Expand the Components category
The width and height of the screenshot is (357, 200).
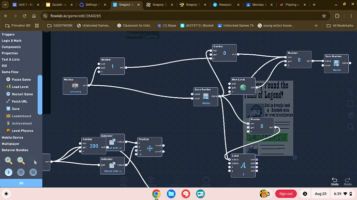click(x=11, y=47)
